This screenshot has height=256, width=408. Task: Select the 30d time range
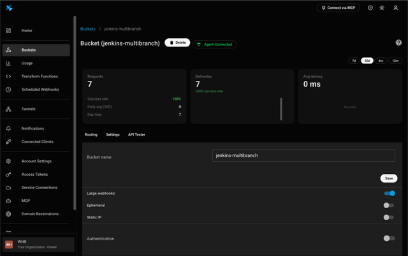coord(367,60)
